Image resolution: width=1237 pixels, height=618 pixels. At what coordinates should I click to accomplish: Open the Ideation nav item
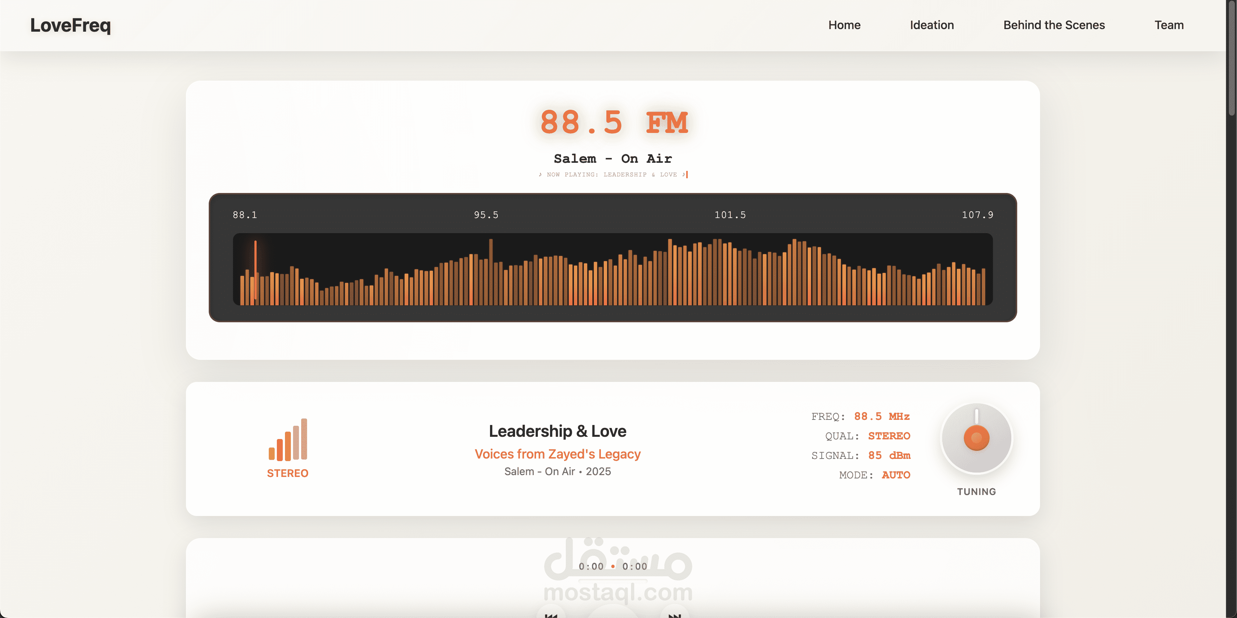click(931, 25)
